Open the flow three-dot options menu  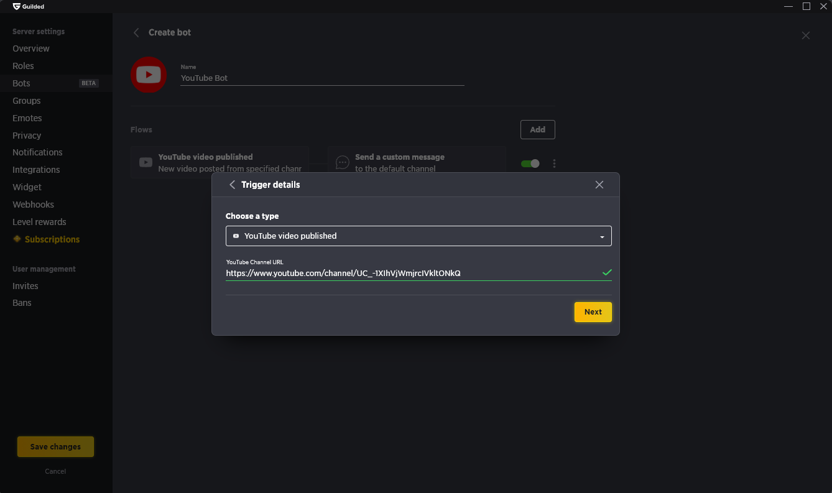(x=554, y=164)
